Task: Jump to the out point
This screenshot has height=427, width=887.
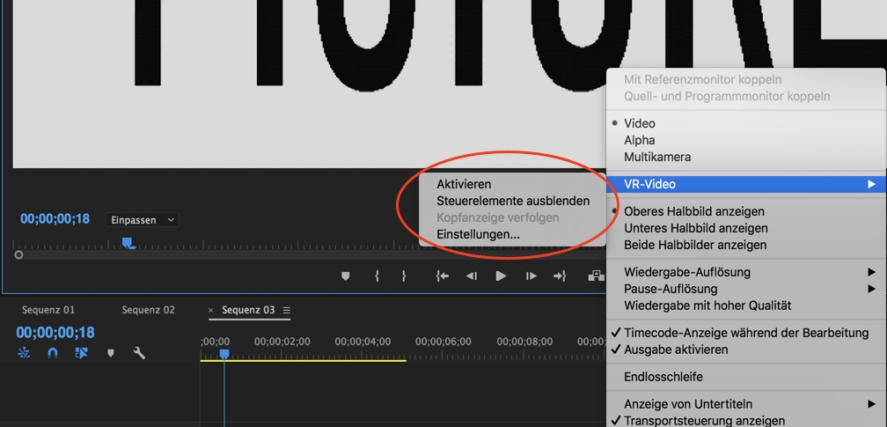Action: [x=560, y=276]
